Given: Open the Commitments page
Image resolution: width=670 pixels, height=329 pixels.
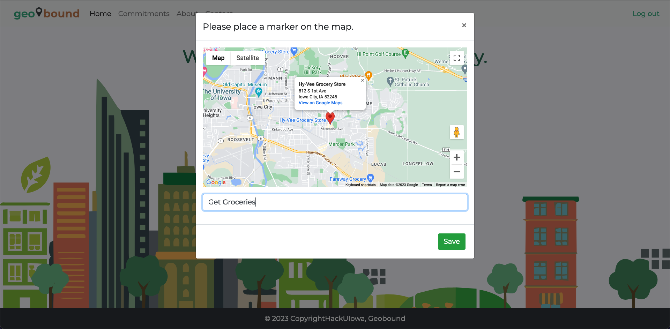Looking at the screenshot, I should (x=144, y=14).
